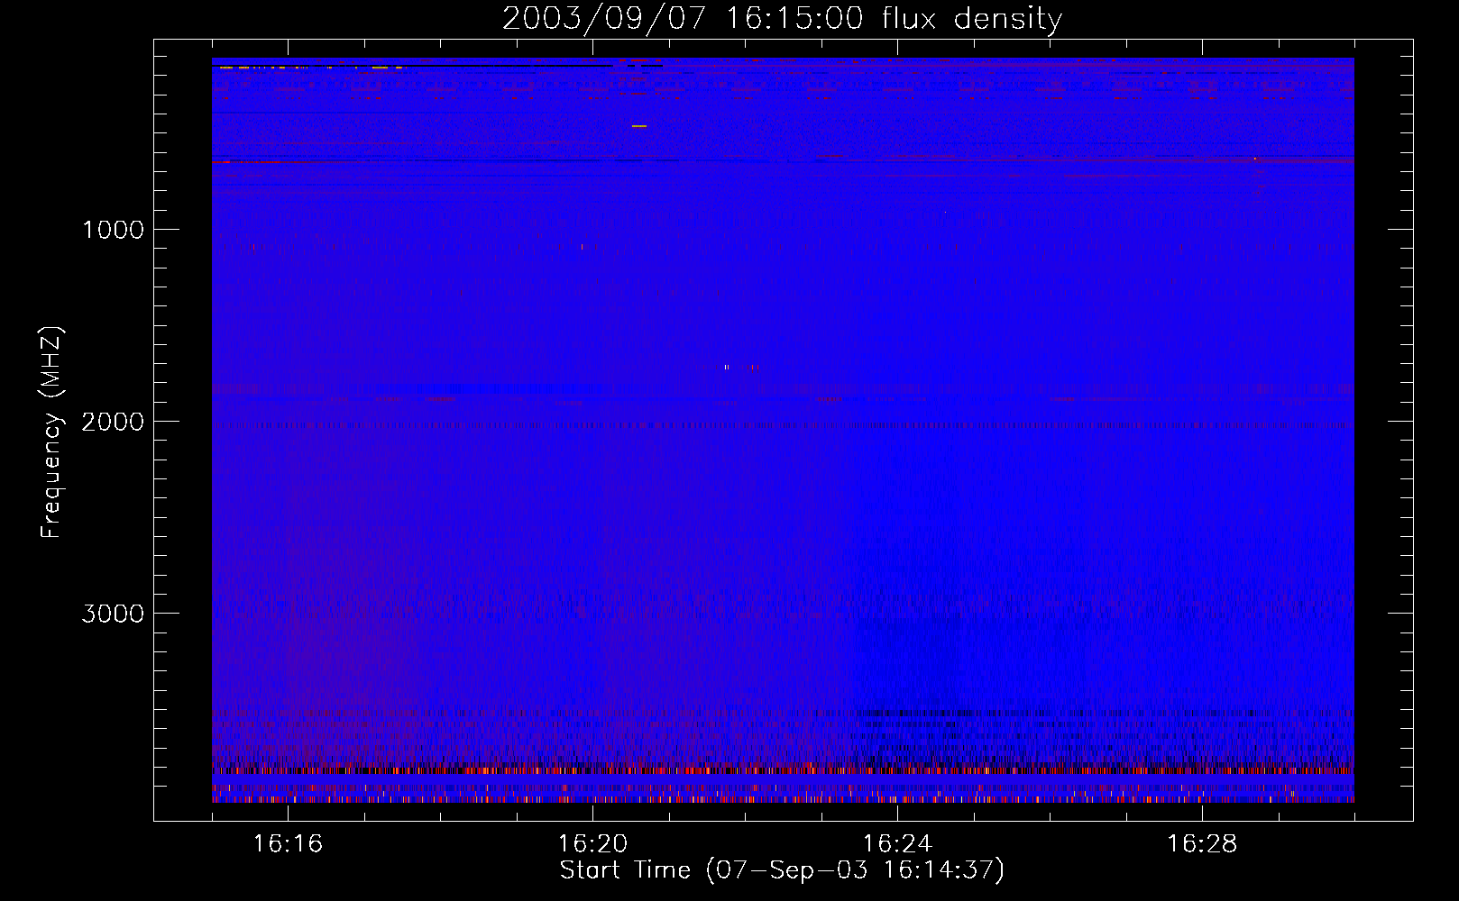Click the '3000' frequency tick label
The height and width of the screenshot is (901, 1459).
pos(113,614)
